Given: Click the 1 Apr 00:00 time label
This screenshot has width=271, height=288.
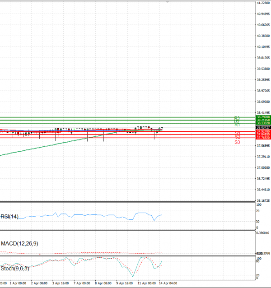Looking at the screenshot, I should pos(19,284).
